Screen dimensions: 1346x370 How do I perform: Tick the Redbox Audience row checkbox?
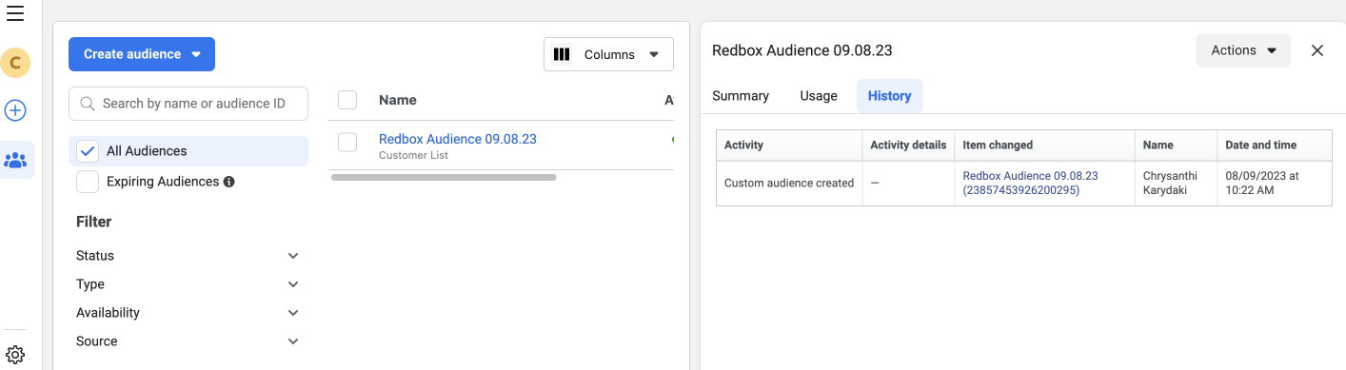pyautogui.click(x=347, y=142)
